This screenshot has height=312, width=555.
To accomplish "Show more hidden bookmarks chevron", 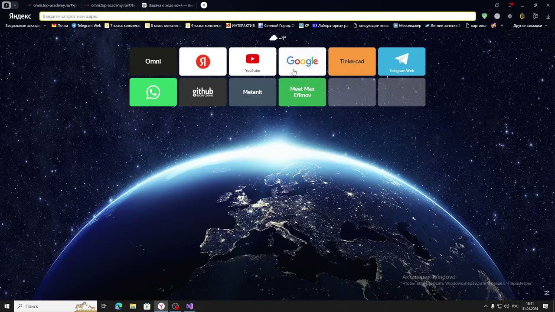I will coord(502,26).
